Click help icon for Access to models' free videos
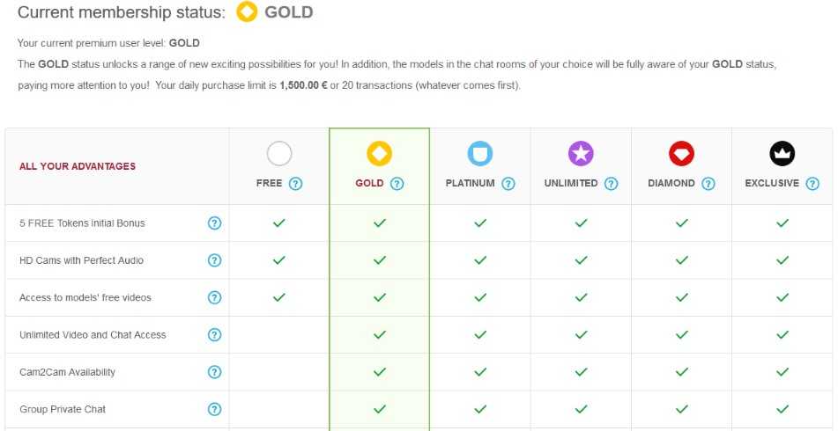This screenshot has height=431, width=838. coord(214,297)
